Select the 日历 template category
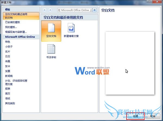The image size is (163, 121). click(x=8, y=56)
